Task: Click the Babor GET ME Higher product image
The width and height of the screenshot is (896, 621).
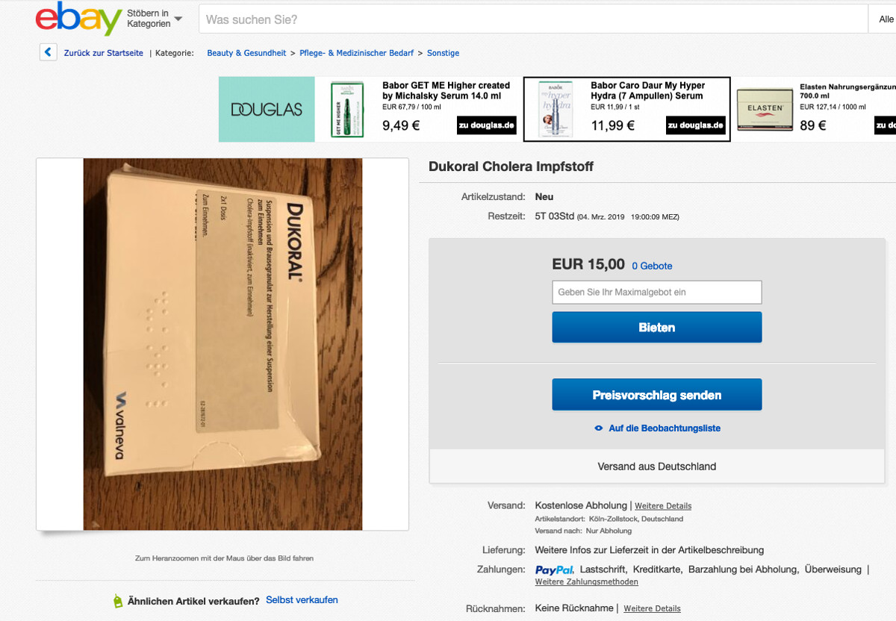Action: pos(347,110)
